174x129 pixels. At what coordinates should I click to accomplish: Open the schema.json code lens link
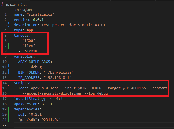point(23,10)
